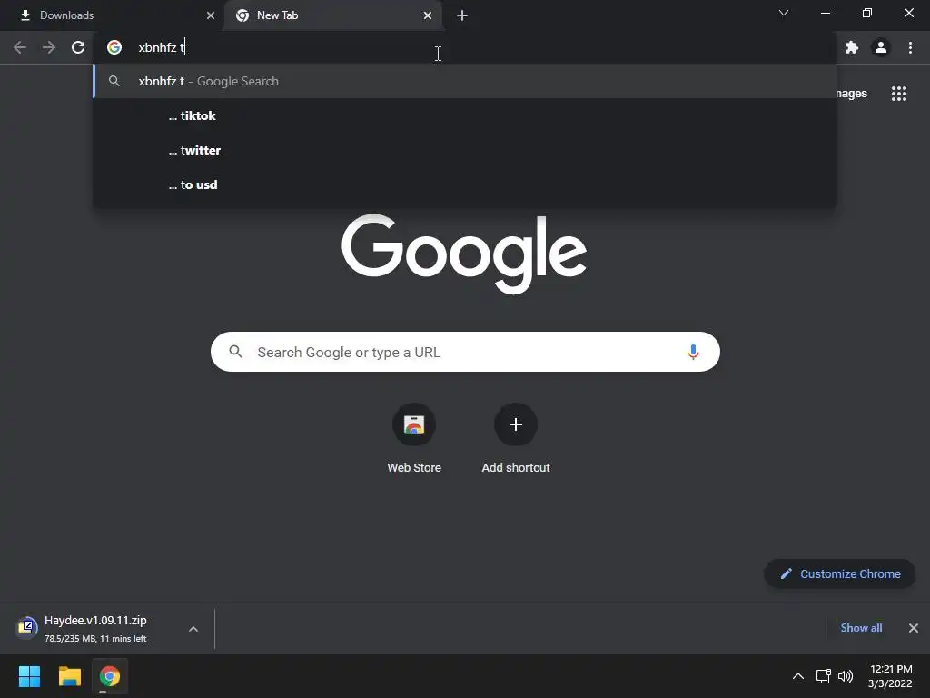The image size is (930, 698).
Task: Close the Downloads tab
Action: 211,15
